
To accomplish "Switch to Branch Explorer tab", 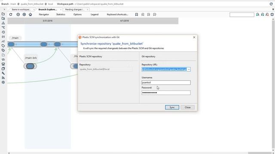I will pyautogui.click(x=48, y=9).
